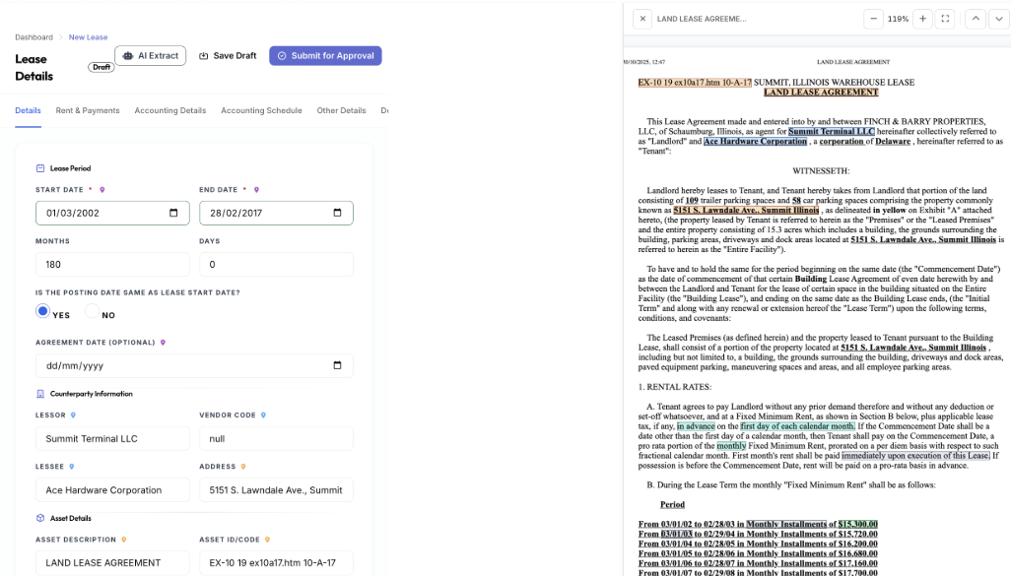Go to next page with down chevron
1011x576 pixels.
pyautogui.click(x=998, y=19)
